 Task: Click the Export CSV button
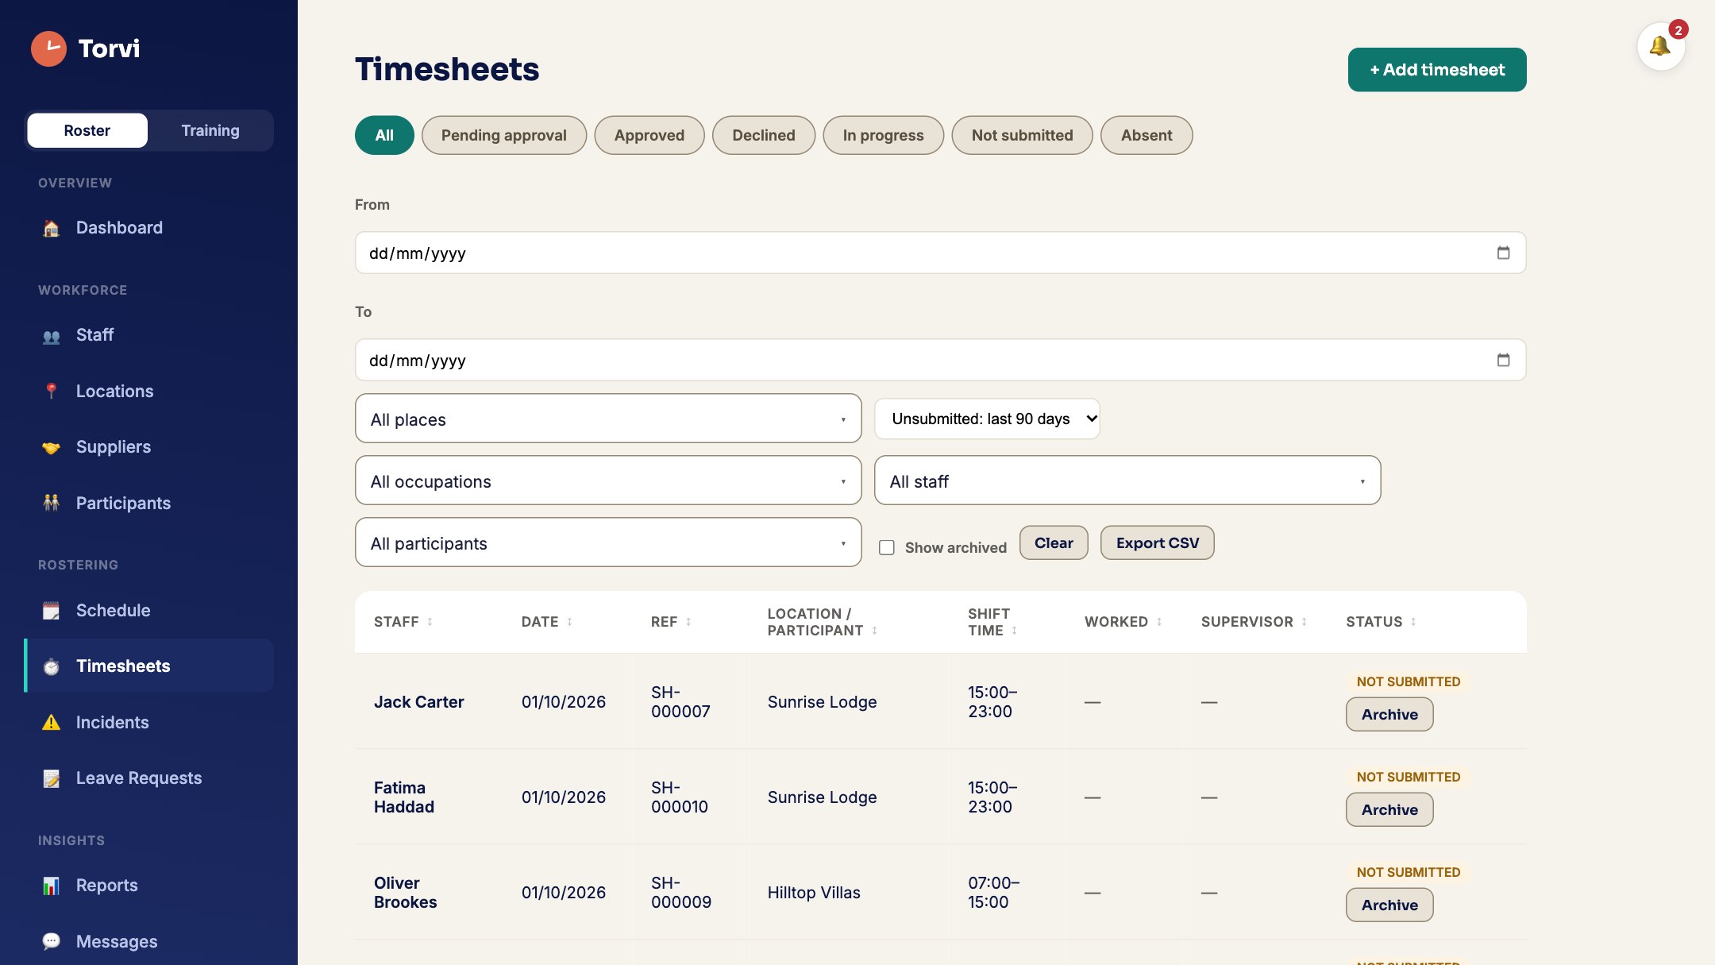point(1158,543)
